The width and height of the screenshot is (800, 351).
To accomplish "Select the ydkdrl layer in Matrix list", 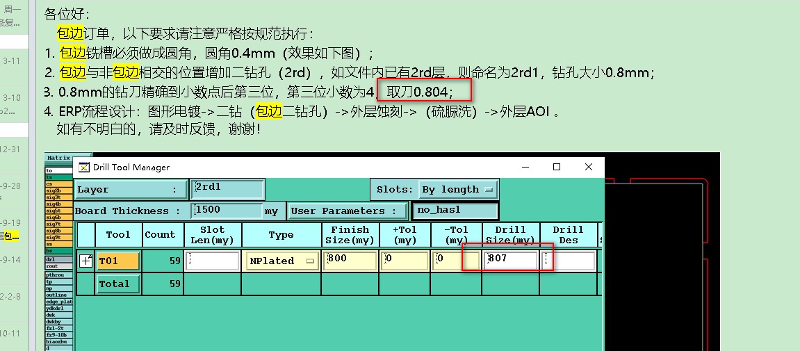I will point(58,308).
